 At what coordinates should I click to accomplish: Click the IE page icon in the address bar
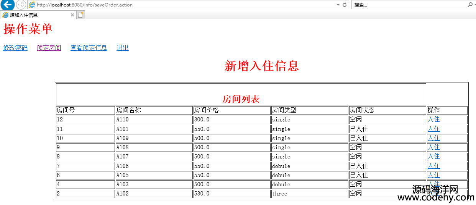[x=32, y=5]
